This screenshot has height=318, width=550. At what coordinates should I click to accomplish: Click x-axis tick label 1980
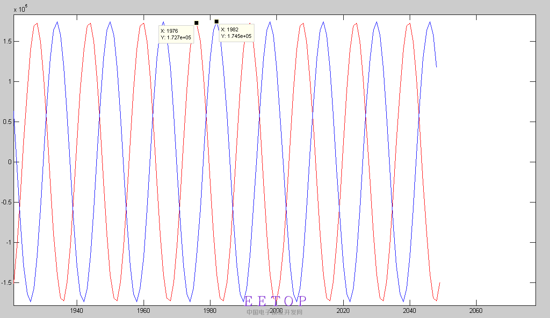pos(210,311)
